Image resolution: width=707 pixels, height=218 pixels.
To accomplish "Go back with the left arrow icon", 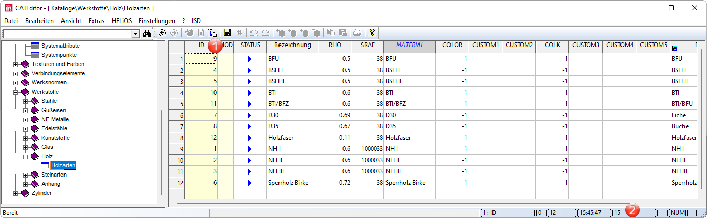I will coord(162,33).
